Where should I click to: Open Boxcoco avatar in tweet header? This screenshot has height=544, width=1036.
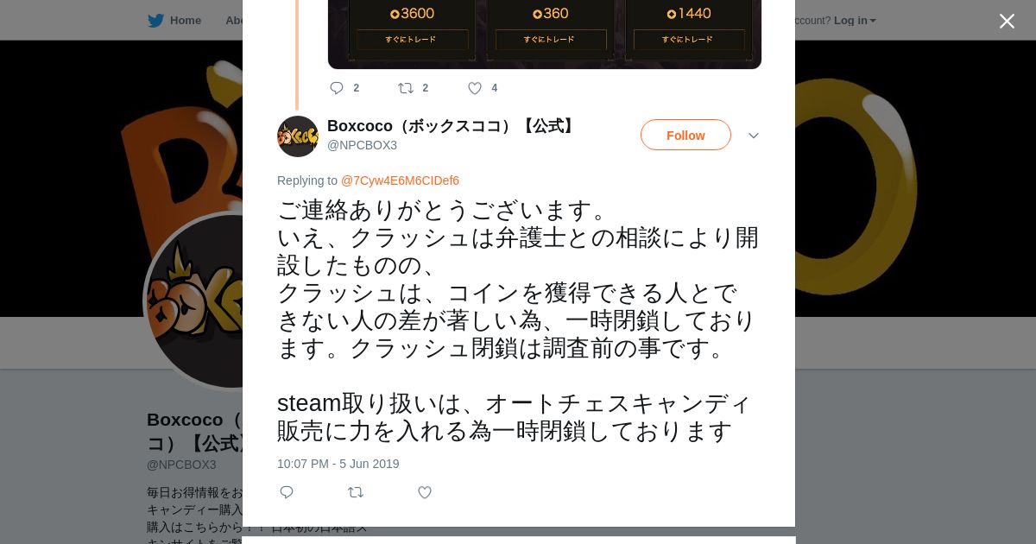pyautogui.click(x=298, y=136)
